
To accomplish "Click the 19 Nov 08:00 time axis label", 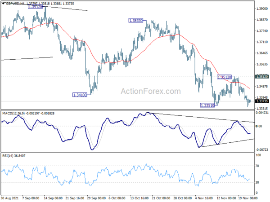I will click(248, 198).
